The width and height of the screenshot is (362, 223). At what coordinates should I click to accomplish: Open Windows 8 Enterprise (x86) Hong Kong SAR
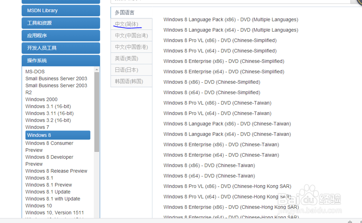(x=231, y=207)
